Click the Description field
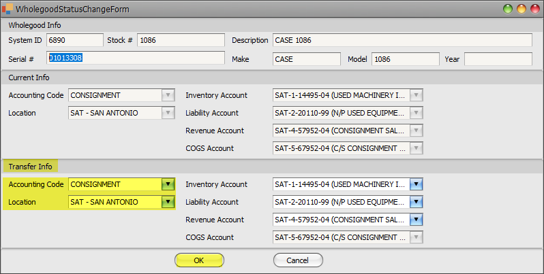The width and height of the screenshot is (544, 274). point(402,40)
